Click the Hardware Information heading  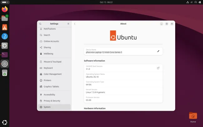point(95,108)
